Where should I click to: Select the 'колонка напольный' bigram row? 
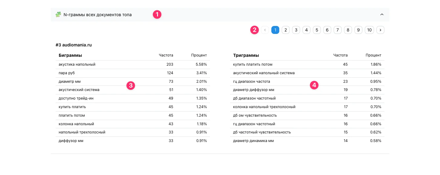coord(133,124)
